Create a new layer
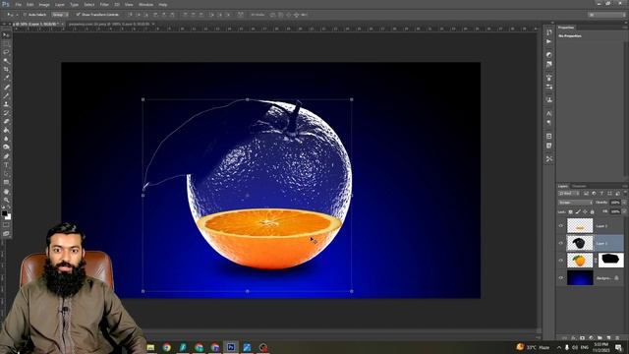 (608, 338)
